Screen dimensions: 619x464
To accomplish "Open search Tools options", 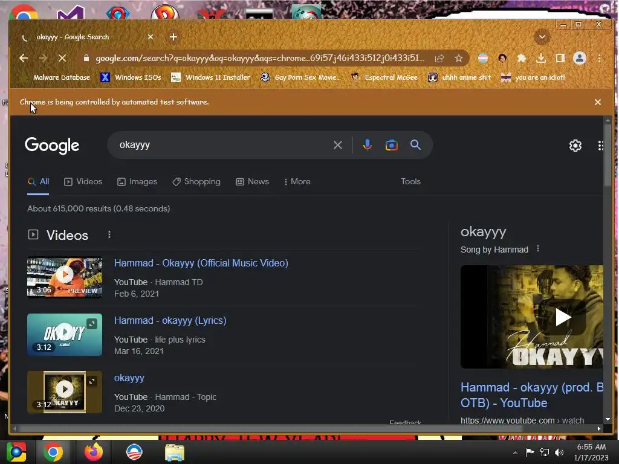I will (x=410, y=181).
